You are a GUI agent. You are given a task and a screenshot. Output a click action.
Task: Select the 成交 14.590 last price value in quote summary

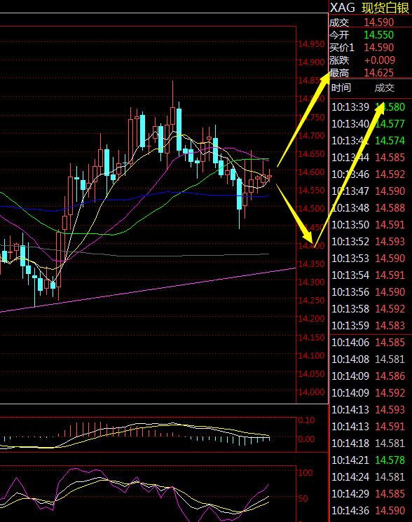tap(379, 22)
